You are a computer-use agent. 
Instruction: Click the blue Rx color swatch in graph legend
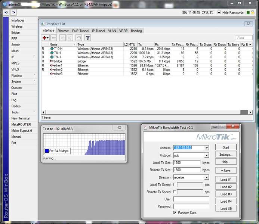(x=47, y=151)
